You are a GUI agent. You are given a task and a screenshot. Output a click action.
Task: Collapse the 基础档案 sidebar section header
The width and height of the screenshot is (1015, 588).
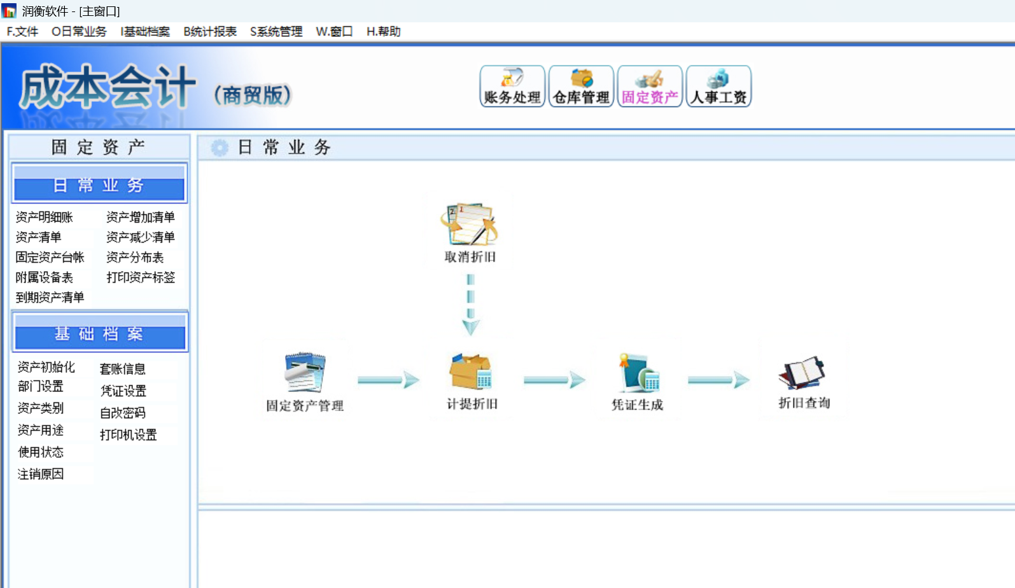[99, 332]
